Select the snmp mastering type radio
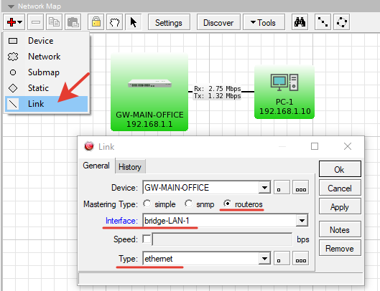The image size is (380, 291). coord(188,204)
